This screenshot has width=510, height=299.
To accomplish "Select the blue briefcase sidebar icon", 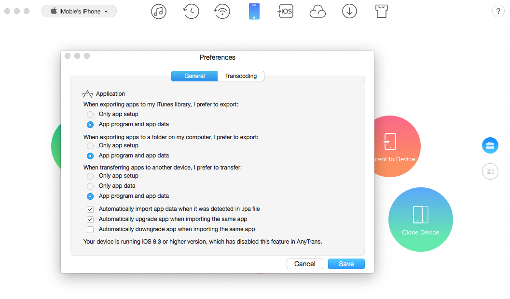I will pyautogui.click(x=490, y=145).
